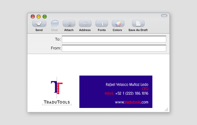Click the red CEO title text

(145, 89)
